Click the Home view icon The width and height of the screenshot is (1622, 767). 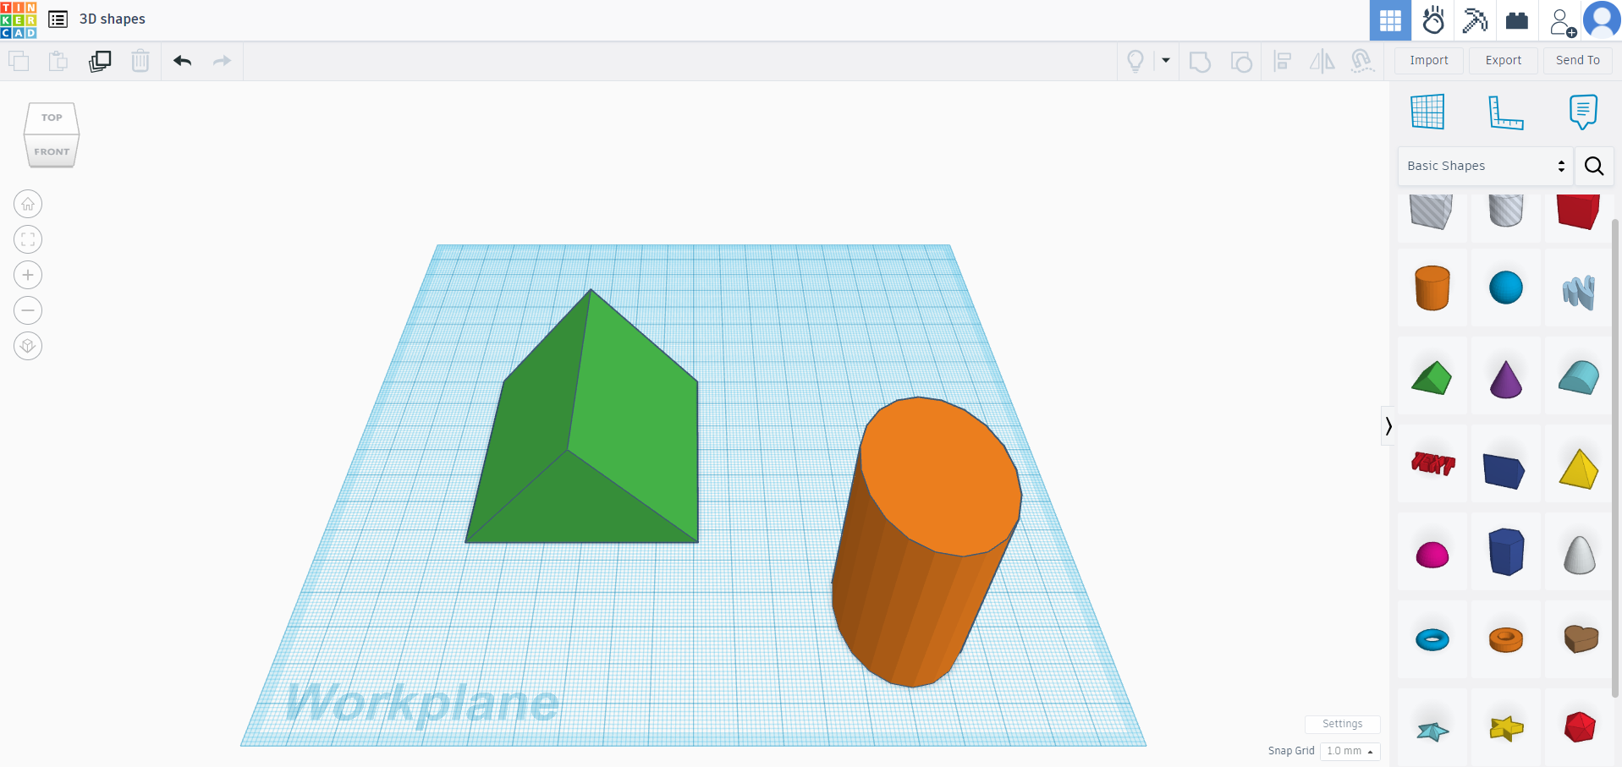(x=28, y=204)
